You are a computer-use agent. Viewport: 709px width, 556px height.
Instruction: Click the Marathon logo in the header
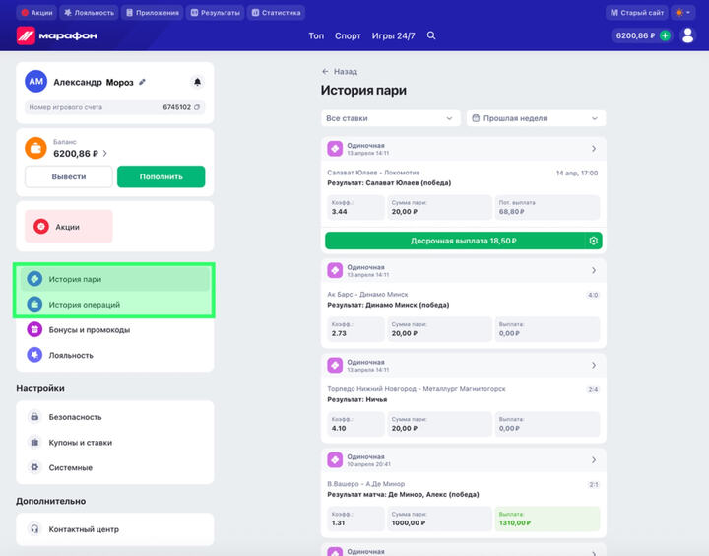(57, 35)
